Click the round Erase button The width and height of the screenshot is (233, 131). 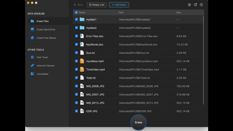[138, 122]
